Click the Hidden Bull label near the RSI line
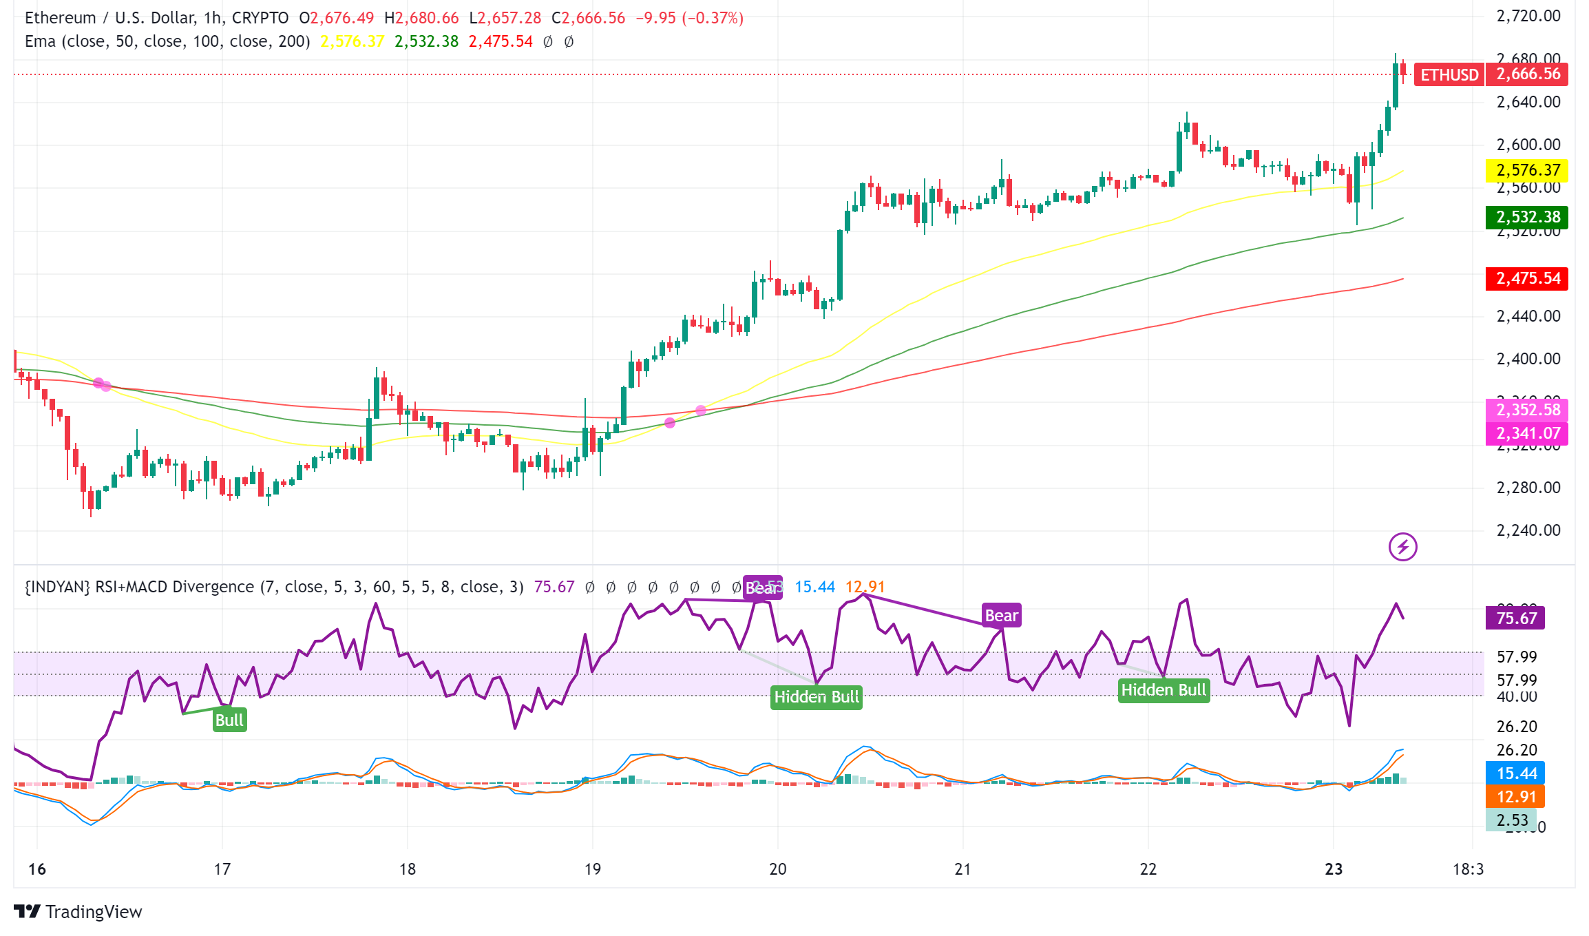The height and width of the screenshot is (936, 1589). 816,697
